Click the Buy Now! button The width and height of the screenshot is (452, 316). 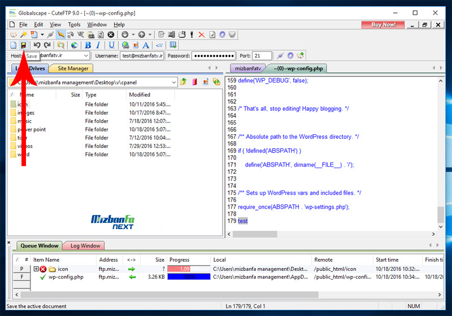tap(383, 25)
